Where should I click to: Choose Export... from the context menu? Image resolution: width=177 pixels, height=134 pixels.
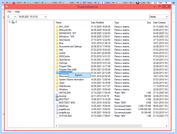pos(79,75)
